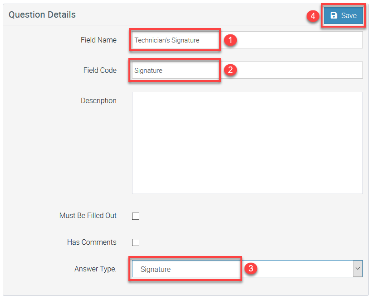Click into the Field Code text box
Screen dimensions: 372x299
247,70
